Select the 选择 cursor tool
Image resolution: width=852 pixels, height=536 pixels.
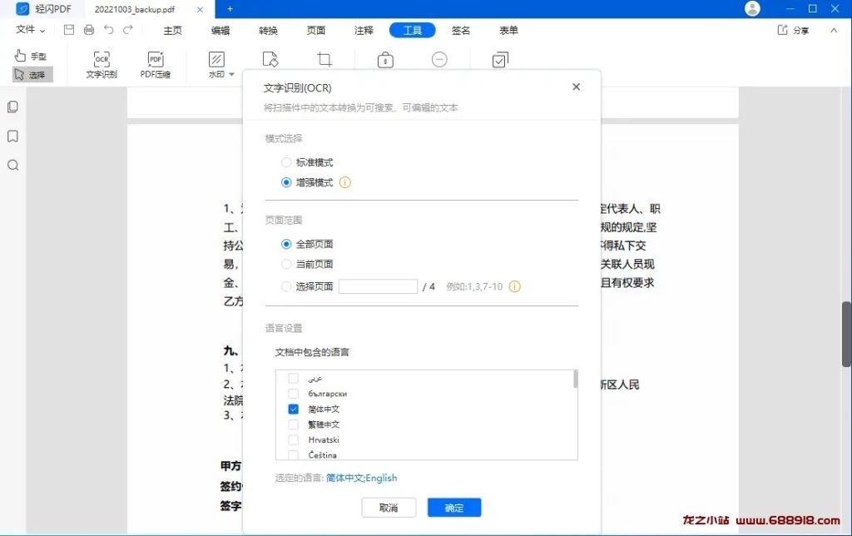[32, 74]
